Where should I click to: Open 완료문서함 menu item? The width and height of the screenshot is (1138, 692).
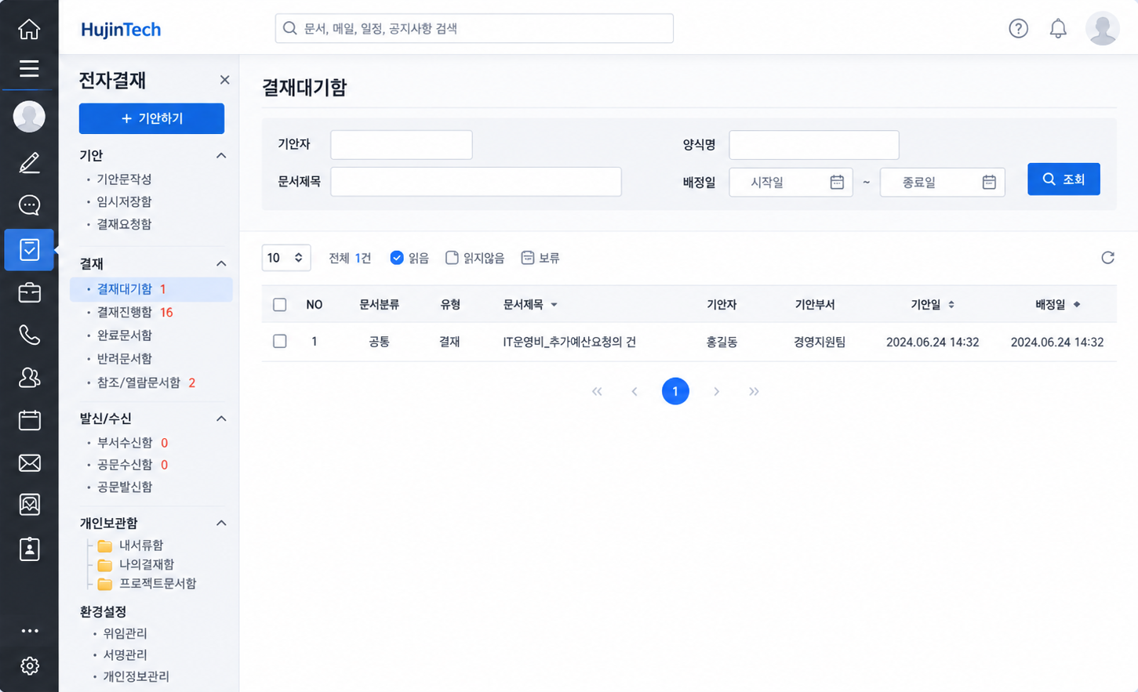coord(124,335)
